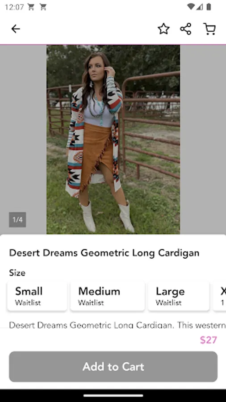
Task: Favorite the product with the star icon
Action: (x=163, y=29)
